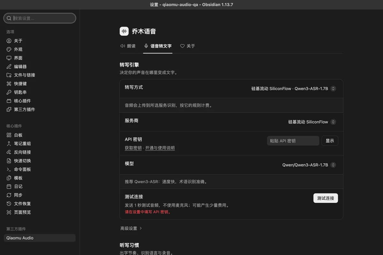Focus the 搜索设置 search box
The width and height of the screenshot is (383, 255).
pos(40,18)
